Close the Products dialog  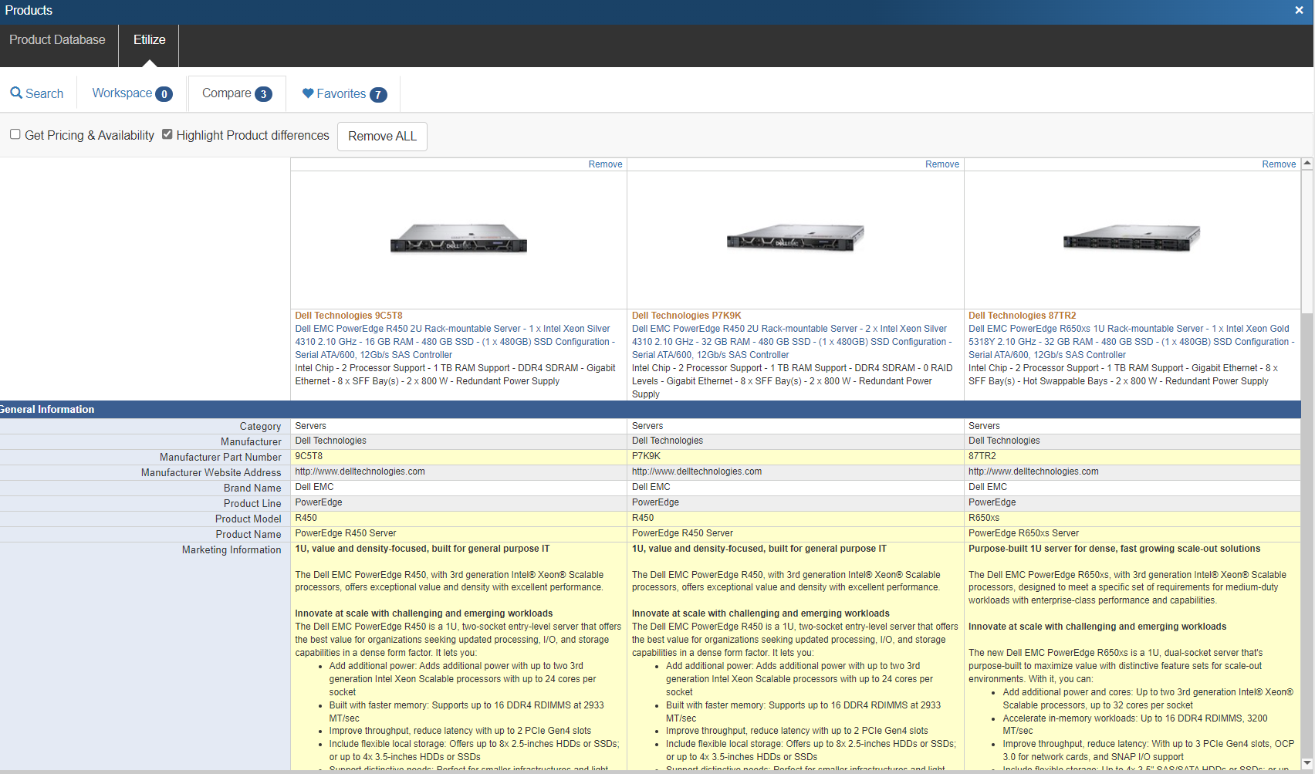[1299, 10]
